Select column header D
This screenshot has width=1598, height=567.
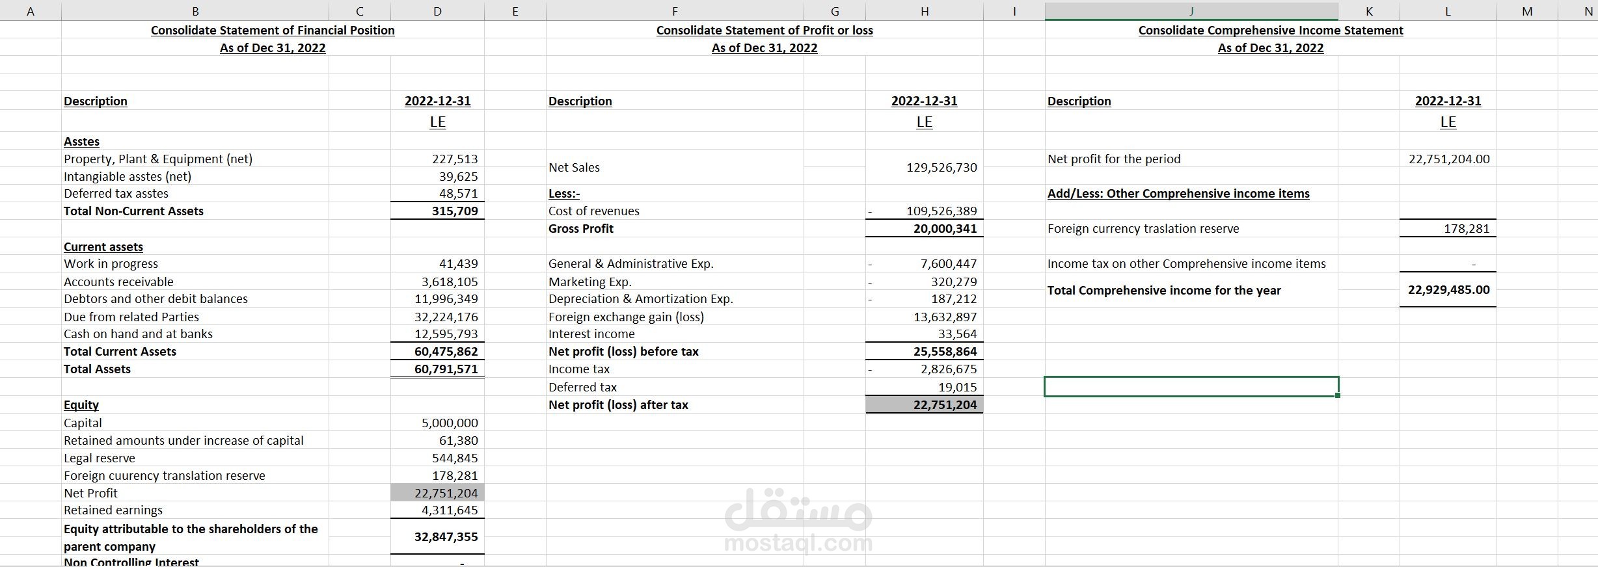(437, 11)
